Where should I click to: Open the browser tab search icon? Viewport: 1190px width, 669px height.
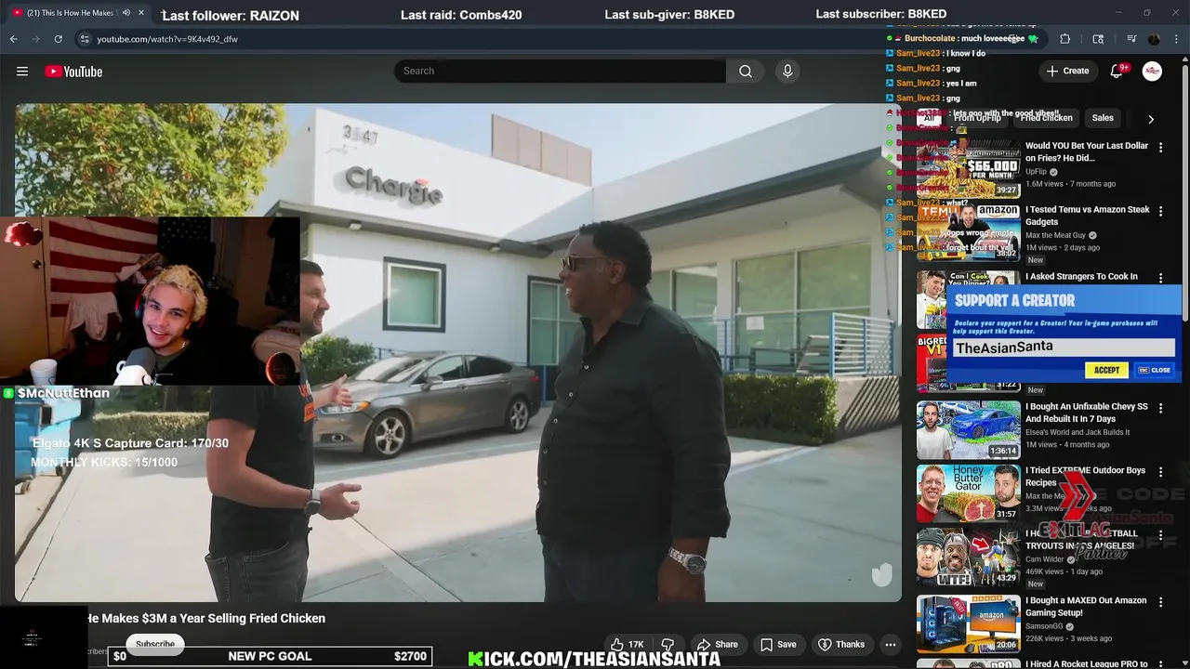(1098, 39)
